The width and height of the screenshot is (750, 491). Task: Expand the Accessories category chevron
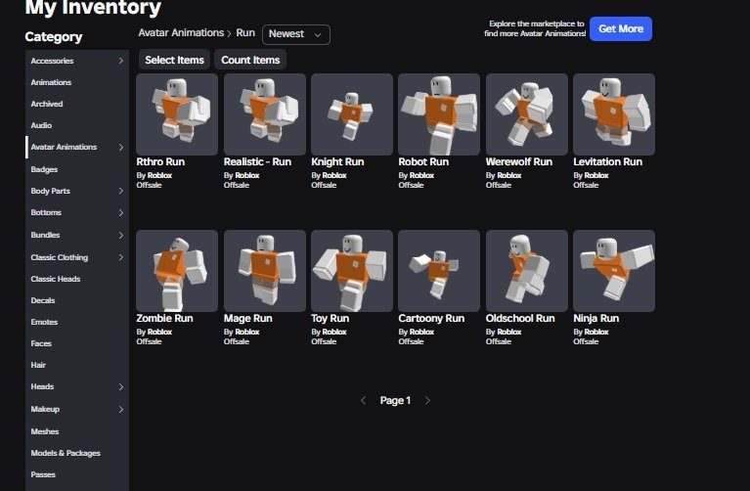120,61
